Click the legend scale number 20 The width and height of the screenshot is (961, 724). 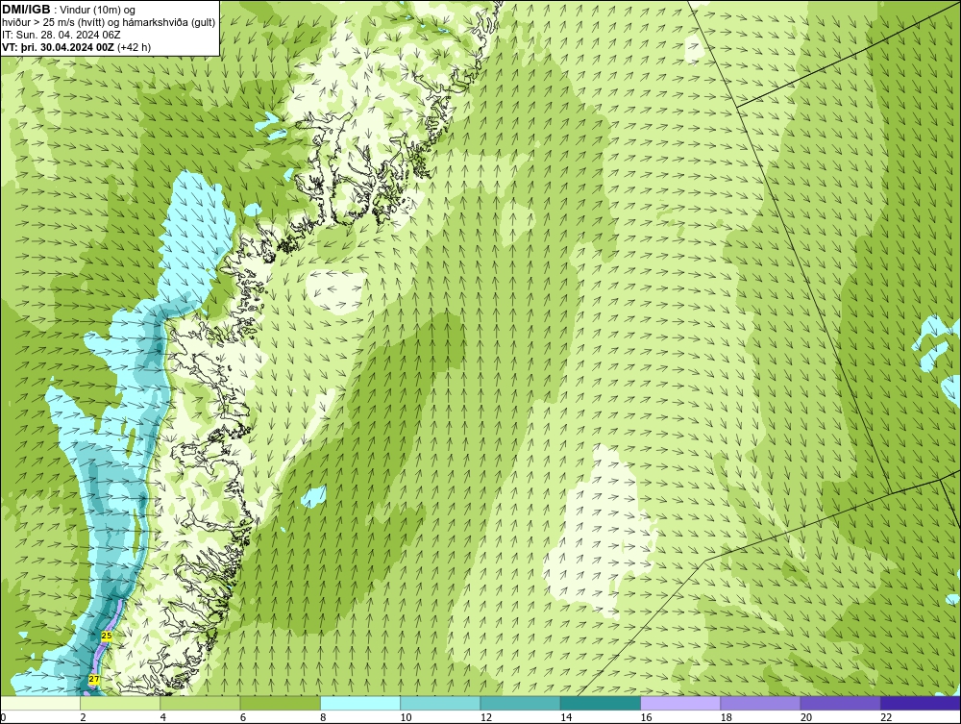tap(806, 717)
